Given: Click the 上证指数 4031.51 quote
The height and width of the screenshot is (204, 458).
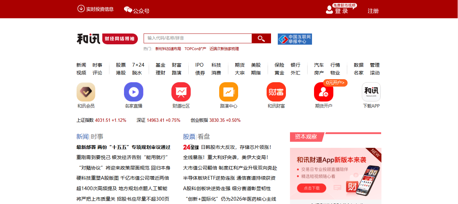Looking at the screenshot, I should (101, 120).
